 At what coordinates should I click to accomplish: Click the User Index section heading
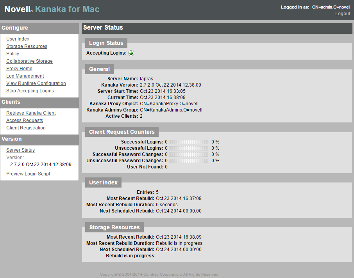[x=103, y=182]
